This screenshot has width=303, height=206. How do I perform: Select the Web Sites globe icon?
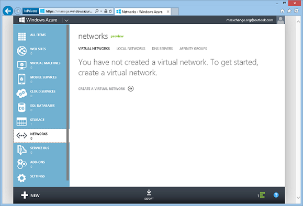(x=21, y=51)
